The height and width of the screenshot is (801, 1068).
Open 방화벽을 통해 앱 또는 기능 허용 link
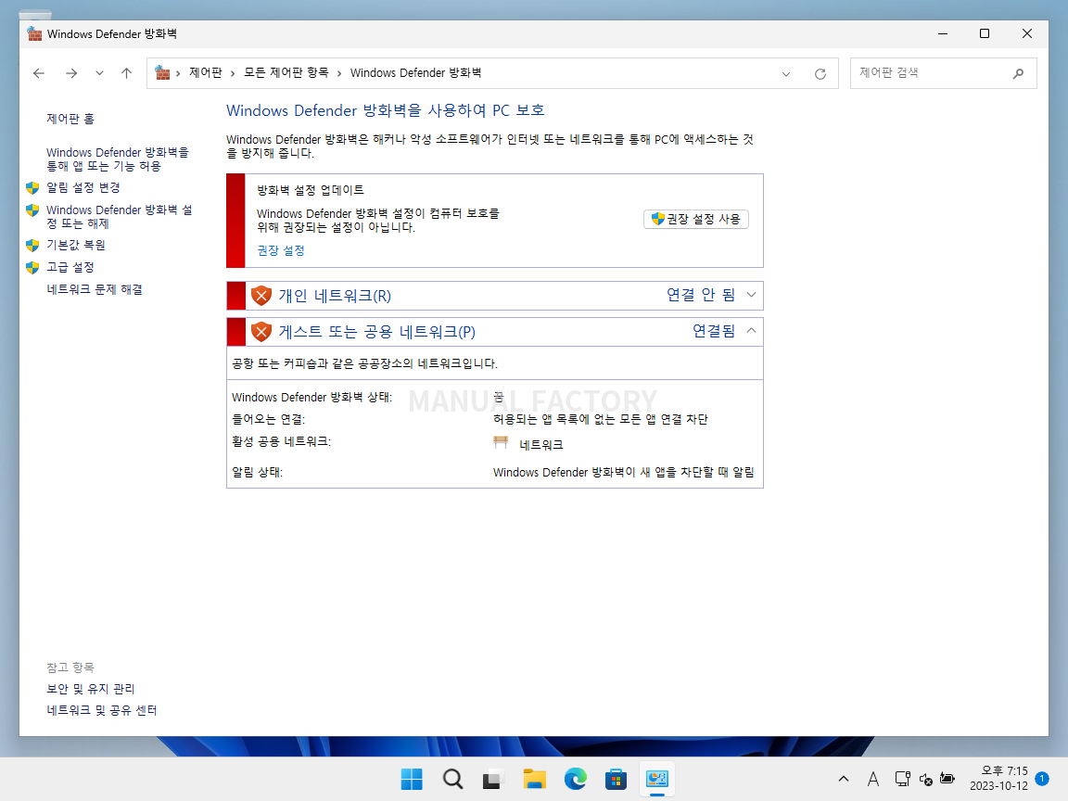[117, 159]
